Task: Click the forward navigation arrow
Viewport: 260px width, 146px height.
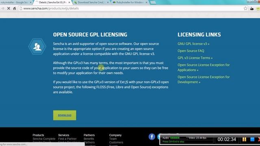Action: tap(3, 8)
